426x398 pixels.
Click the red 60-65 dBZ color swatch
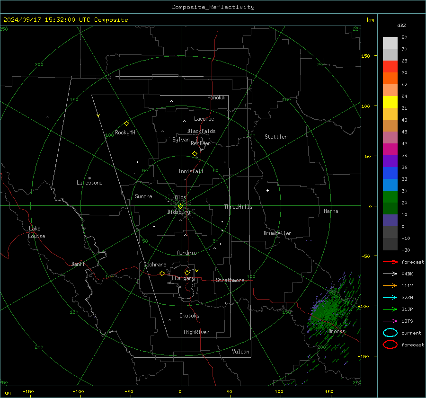(x=390, y=67)
